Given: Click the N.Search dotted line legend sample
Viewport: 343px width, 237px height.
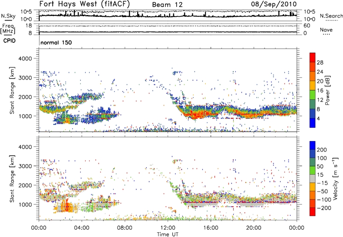Looking at the screenshot, I should (x=331, y=21).
